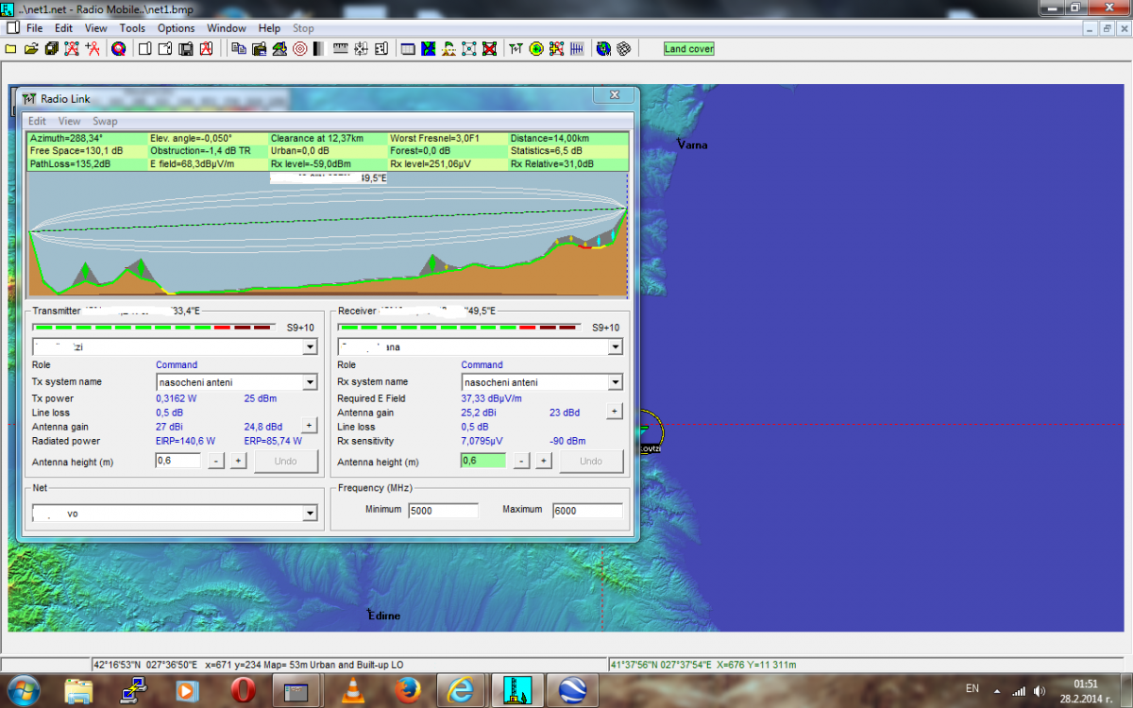
Task: Click the open folder icon in toolbar
Action: pos(31,48)
